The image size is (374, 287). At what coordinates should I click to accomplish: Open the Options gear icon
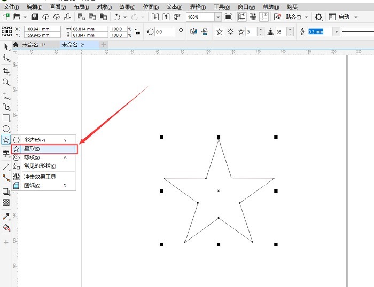click(x=318, y=17)
